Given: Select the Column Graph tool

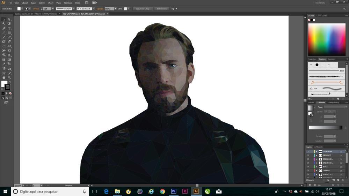Looking at the screenshot, I should (x=9, y=69).
